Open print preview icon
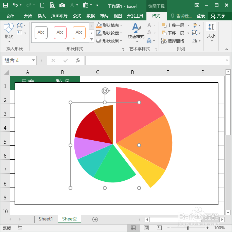The height and width of the screenshot is (232, 232). [x=52, y=5]
